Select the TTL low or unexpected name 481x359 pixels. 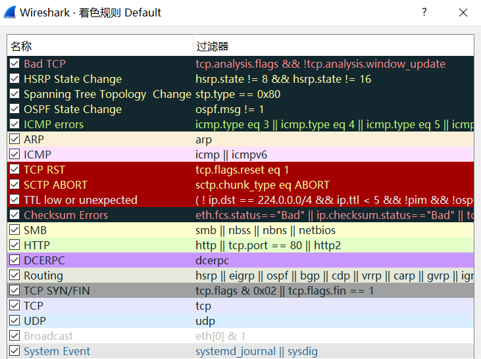pyautogui.click(x=80, y=200)
